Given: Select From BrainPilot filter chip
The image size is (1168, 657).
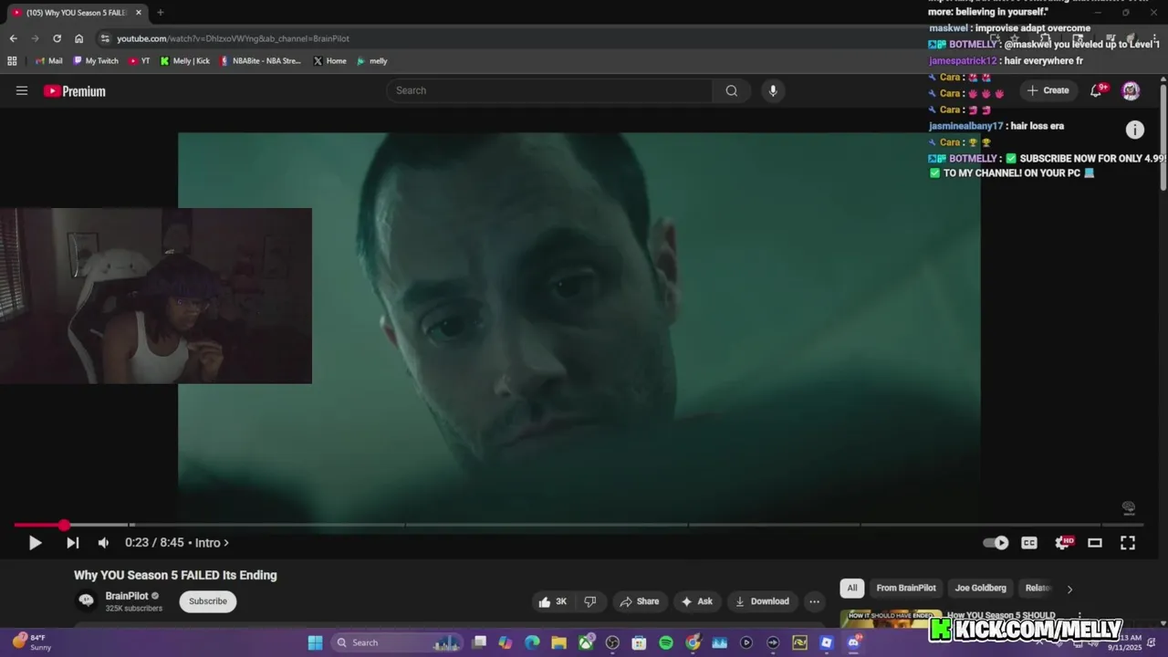Looking at the screenshot, I should point(906,589).
